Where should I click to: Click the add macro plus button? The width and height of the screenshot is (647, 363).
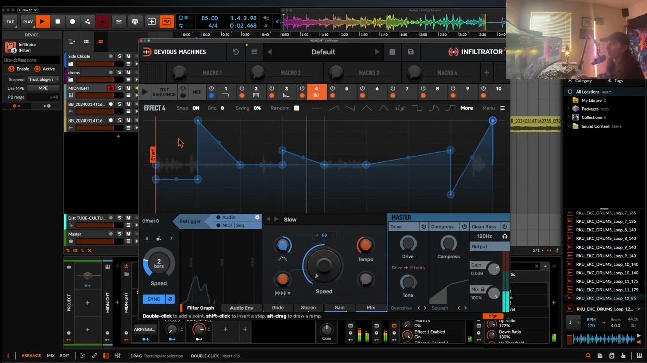click(486, 73)
